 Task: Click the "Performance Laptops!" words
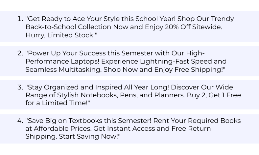tap(62, 61)
